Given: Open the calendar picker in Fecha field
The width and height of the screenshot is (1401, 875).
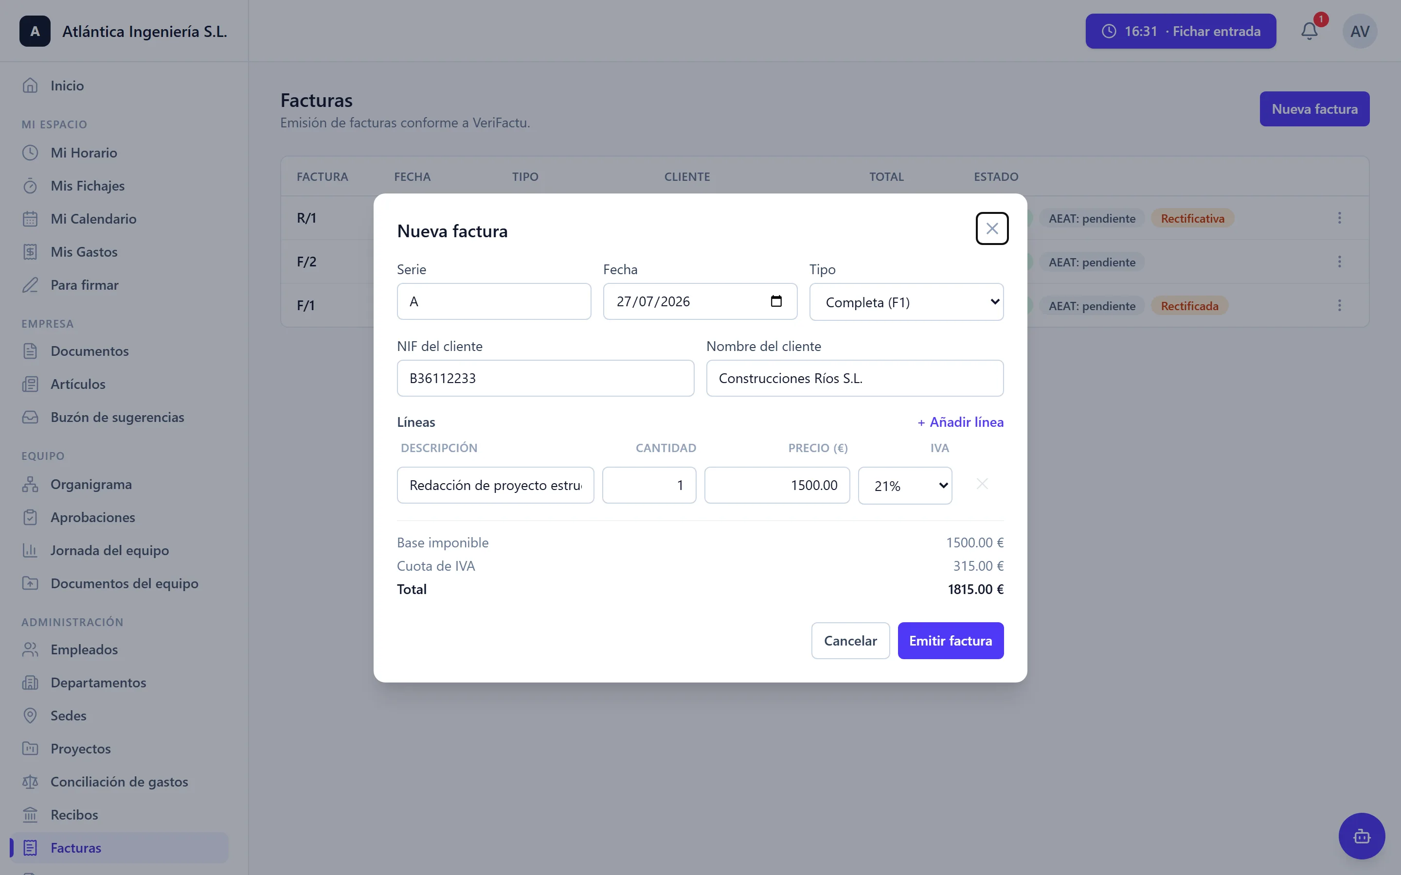Looking at the screenshot, I should click(776, 301).
